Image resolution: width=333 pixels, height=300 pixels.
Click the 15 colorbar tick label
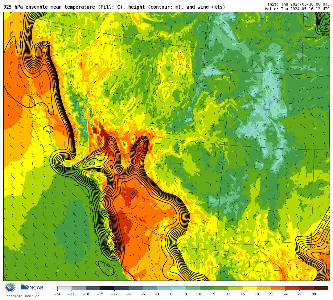[242, 294]
